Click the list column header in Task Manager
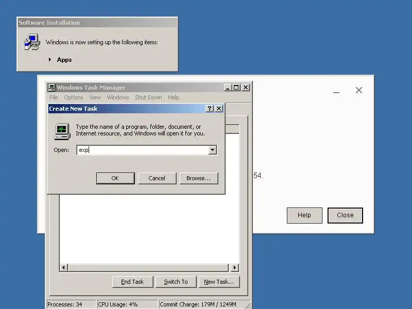412x309 pixels. click(232, 129)
